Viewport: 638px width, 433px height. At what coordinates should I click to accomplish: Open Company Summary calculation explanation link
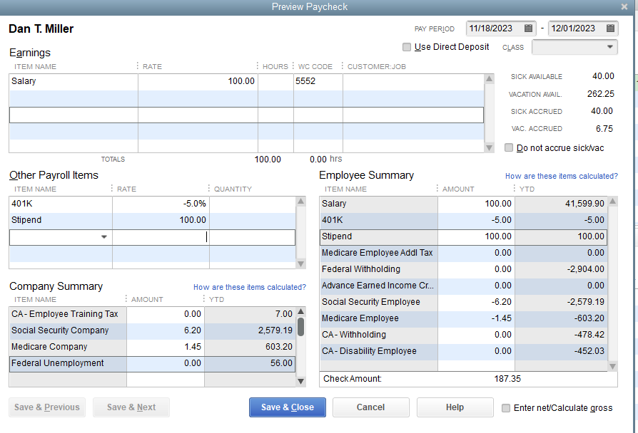tap(250, 286)
